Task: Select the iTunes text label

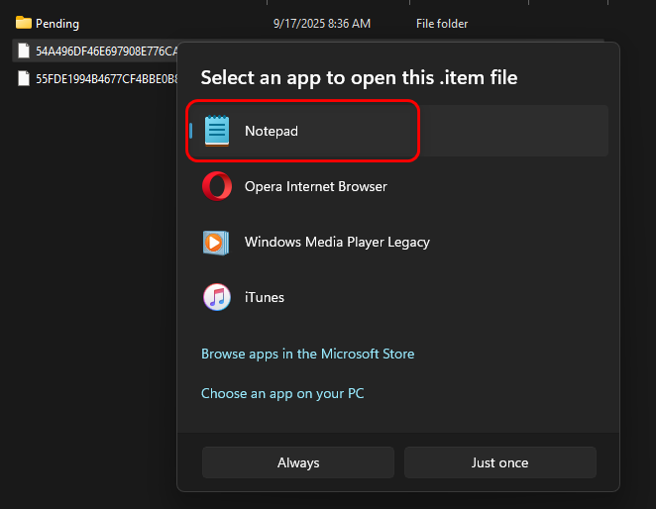Action: click(265, 297)
